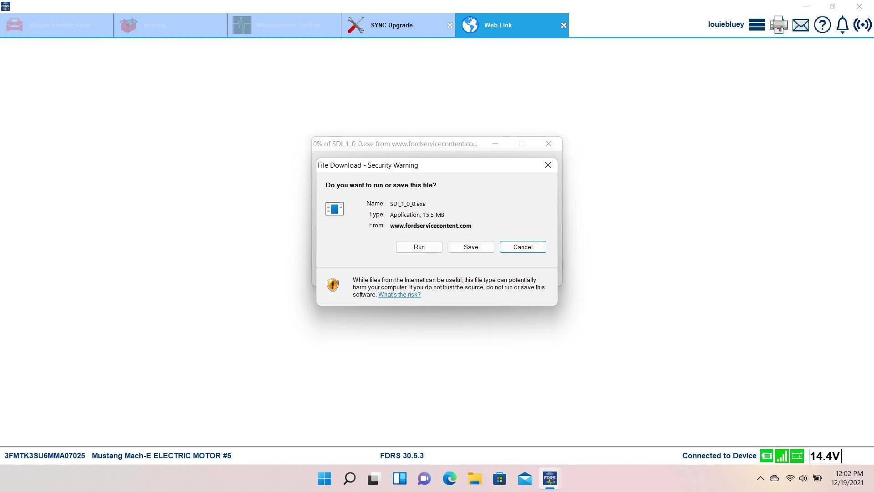The height and width of the screenshot is (492, 874).
Task: Click the printer icon
Action: pyautogui.click(x=778, y=25)
